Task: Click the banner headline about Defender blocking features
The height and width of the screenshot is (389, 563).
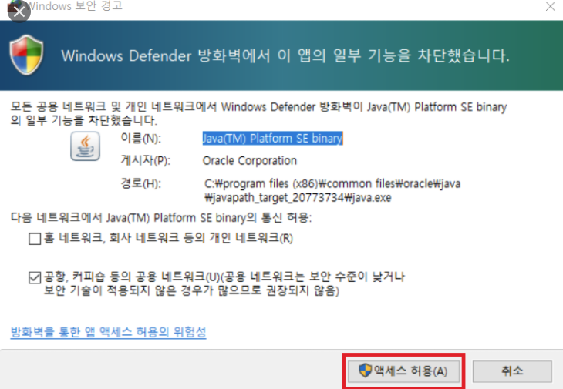Action: point(285,56)
